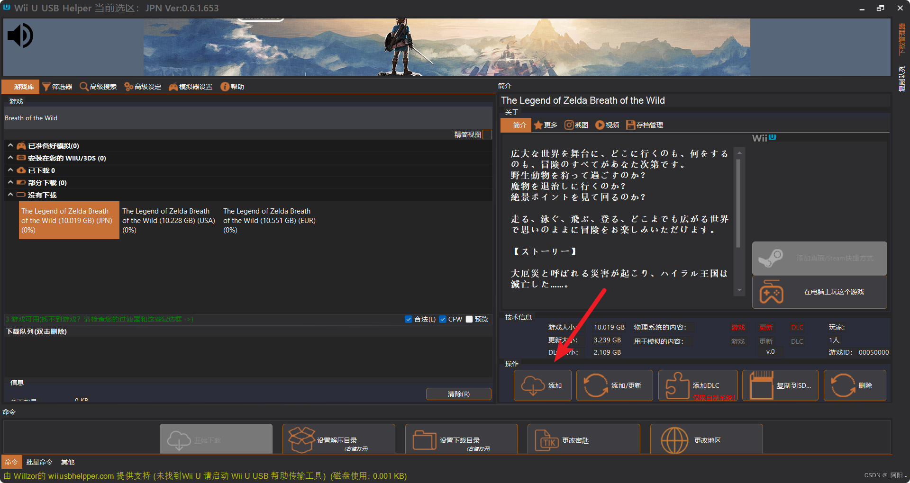Select the Zelda Breath of the Wild USA entry
Image resolution: width=910 pixels, height=483 pixels.
pos(169,220)
